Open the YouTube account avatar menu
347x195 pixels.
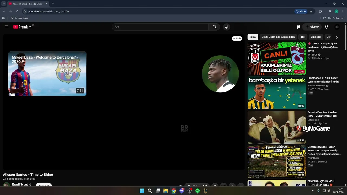point(337,27)
